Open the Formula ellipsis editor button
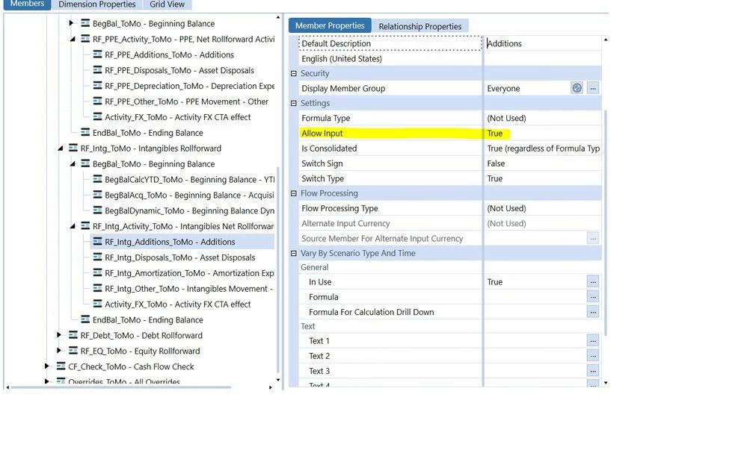 click(593, 297)
